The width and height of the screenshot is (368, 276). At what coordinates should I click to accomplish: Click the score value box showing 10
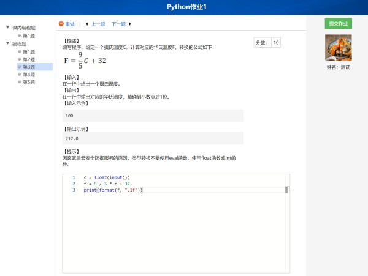point(276,42)
